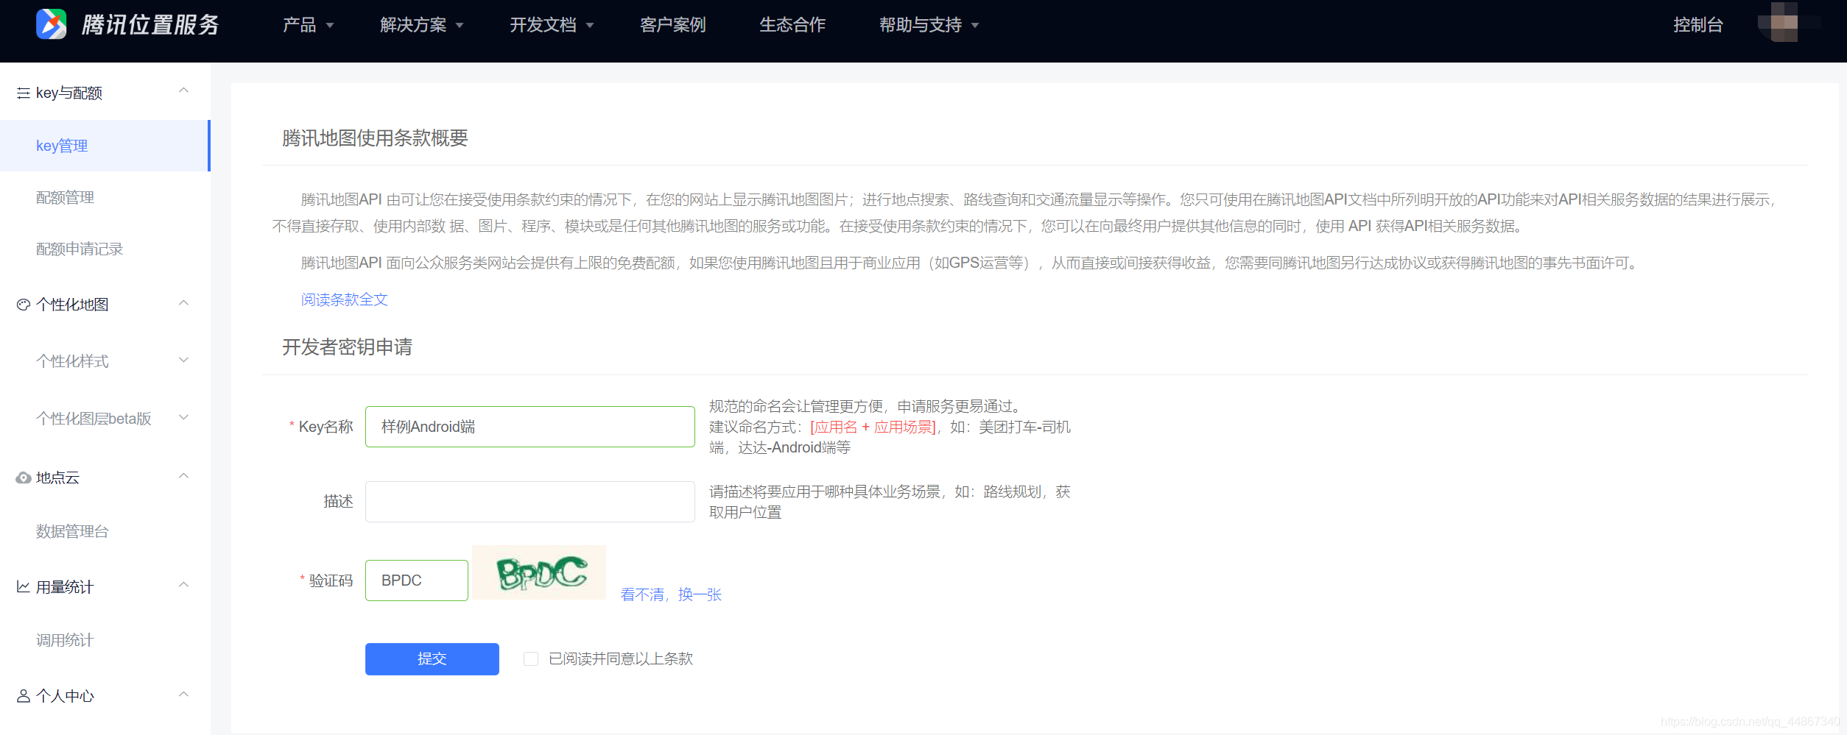Focus the Key名称 input field
This screenshot has width=1847, height=735.
[530, 427]
